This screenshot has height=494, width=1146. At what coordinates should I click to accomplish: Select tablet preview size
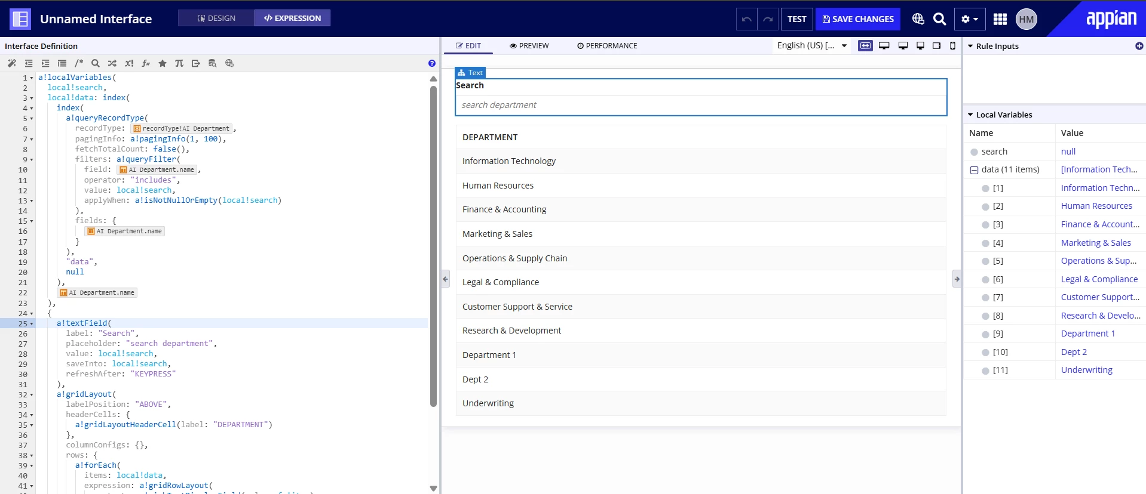point(937,45)
